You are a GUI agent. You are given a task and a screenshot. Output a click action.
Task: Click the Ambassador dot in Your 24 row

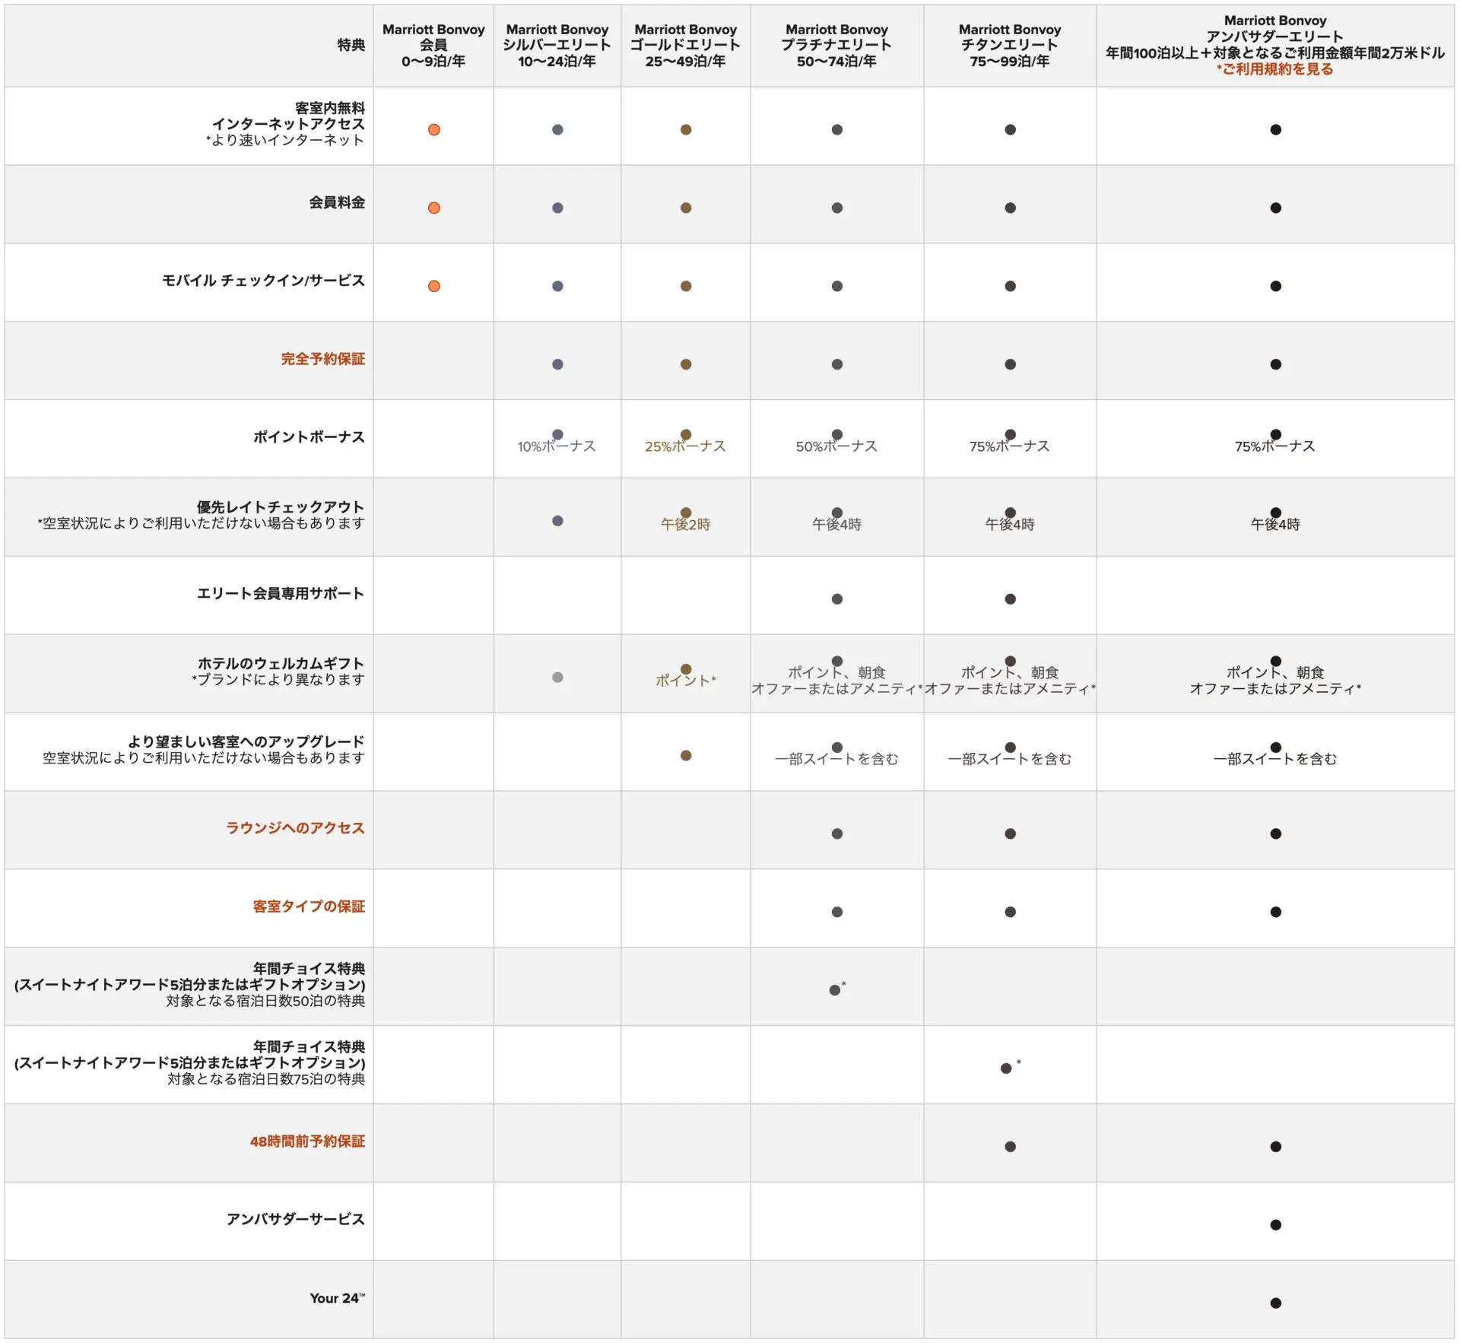click(x=1275, y=1303)
